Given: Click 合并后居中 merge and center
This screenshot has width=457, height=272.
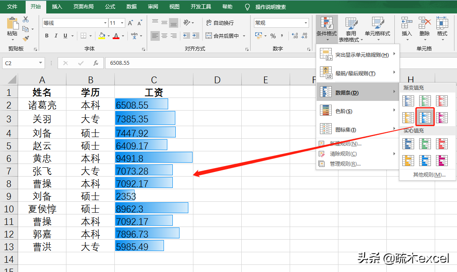Looking at the screenshot, I should pos(222,36).
